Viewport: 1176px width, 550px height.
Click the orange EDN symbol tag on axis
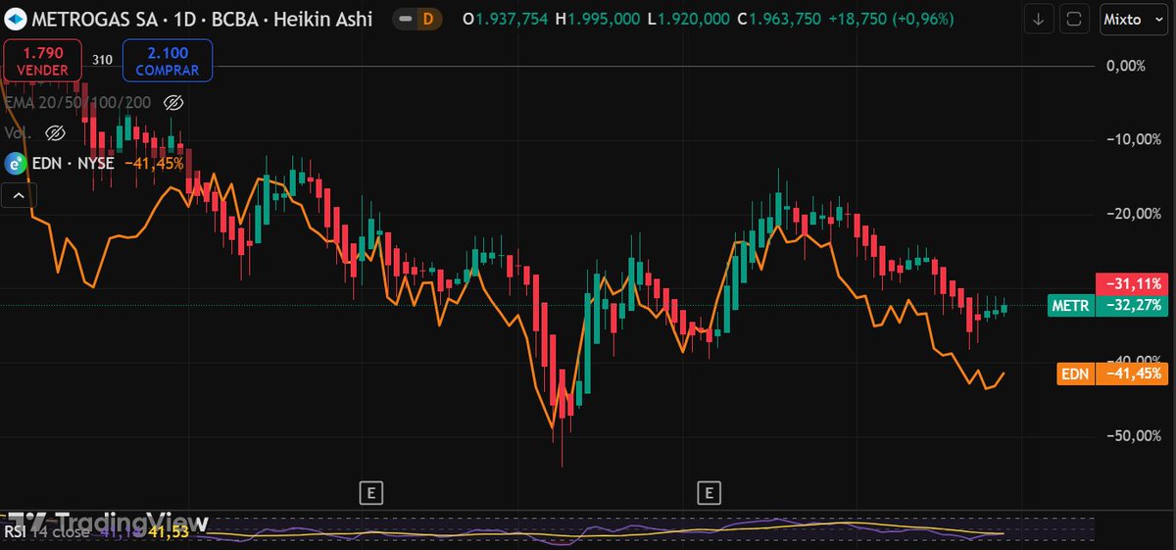[1075, 374]
